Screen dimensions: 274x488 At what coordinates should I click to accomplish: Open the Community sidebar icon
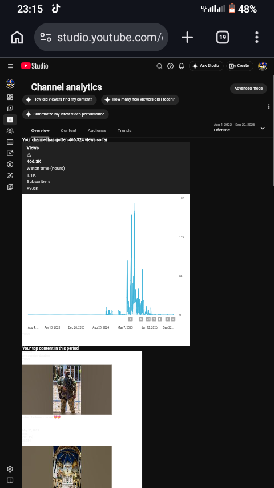point(10,131)
